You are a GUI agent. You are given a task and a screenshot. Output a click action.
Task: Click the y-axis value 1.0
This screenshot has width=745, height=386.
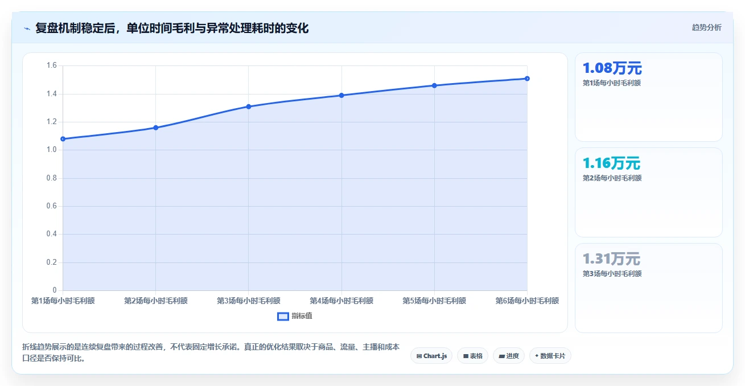tap(52, 150)
